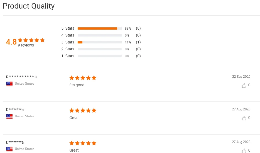
Task: Click the (1) count for 3 Stars
Action: coord(138,42)
